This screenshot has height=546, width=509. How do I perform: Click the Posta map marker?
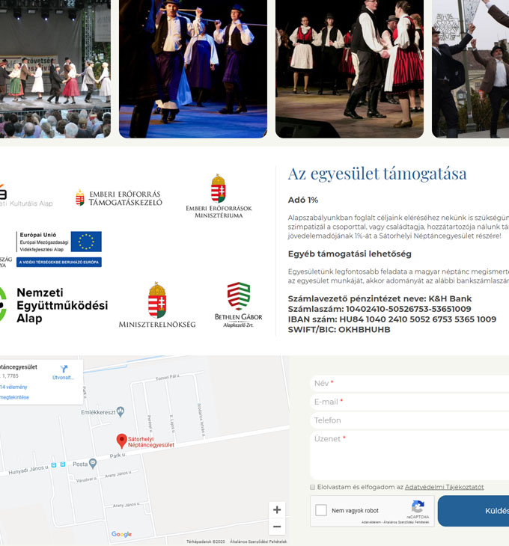(x=93, y=464)
